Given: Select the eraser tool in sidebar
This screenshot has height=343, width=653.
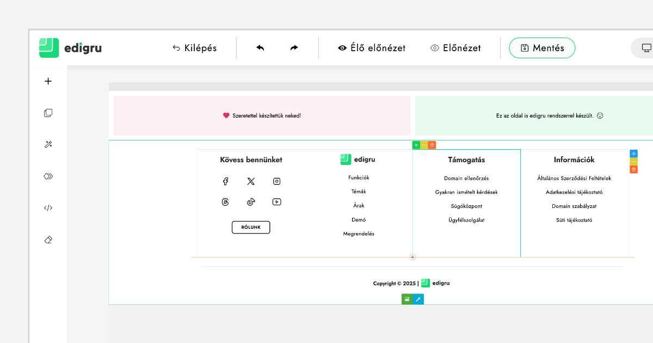Looking at the screenshot, I should 48,240.
